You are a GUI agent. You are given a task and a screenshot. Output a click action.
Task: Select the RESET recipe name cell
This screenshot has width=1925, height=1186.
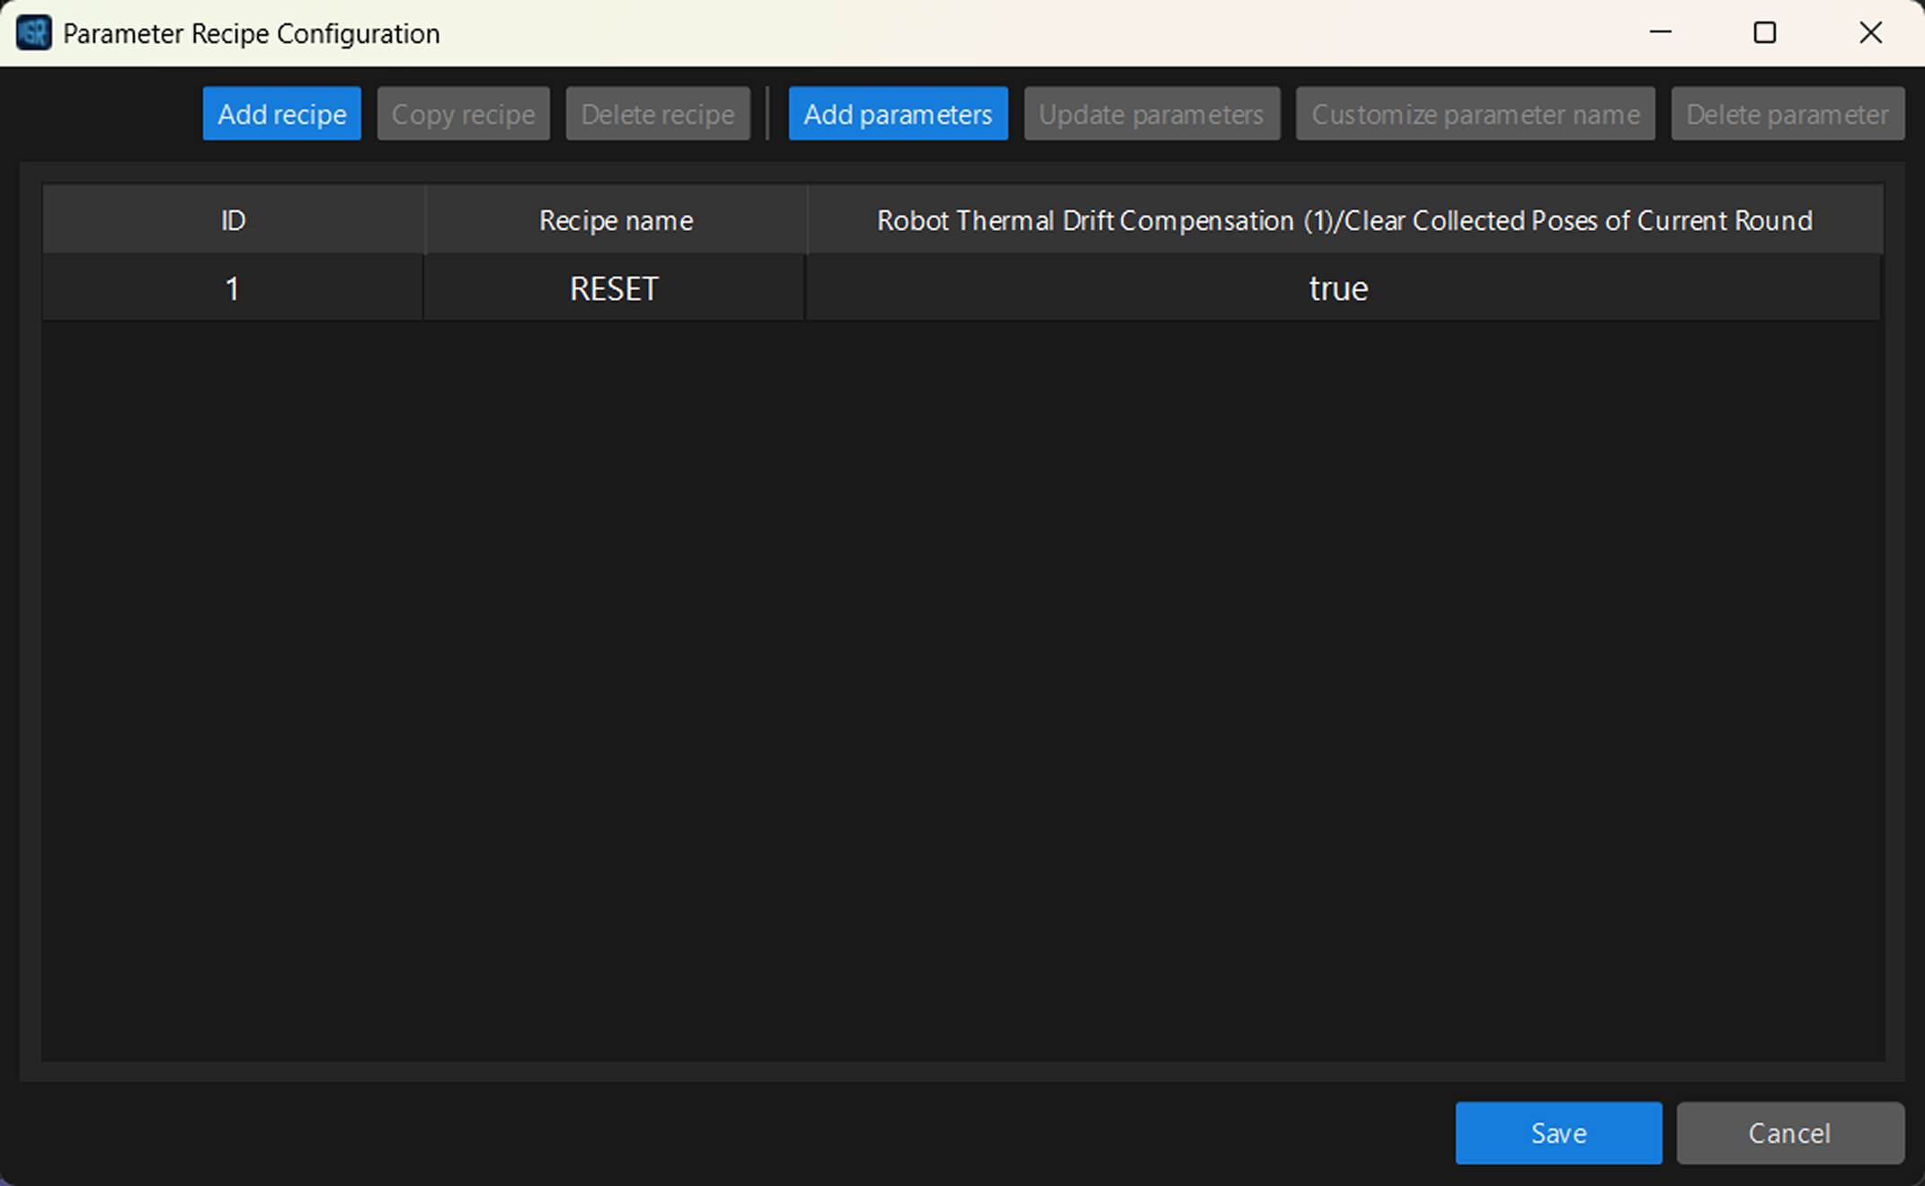(615, 288)
